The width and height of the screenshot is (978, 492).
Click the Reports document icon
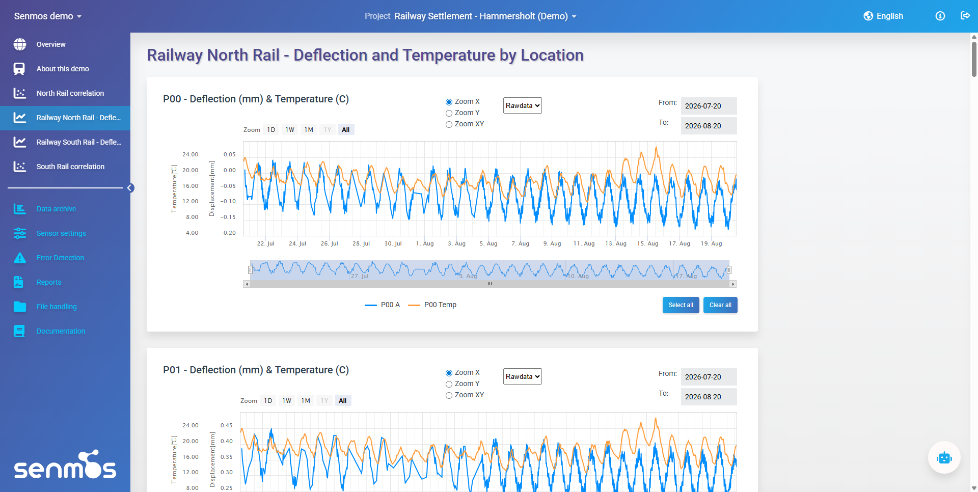[x=19, y=282]
